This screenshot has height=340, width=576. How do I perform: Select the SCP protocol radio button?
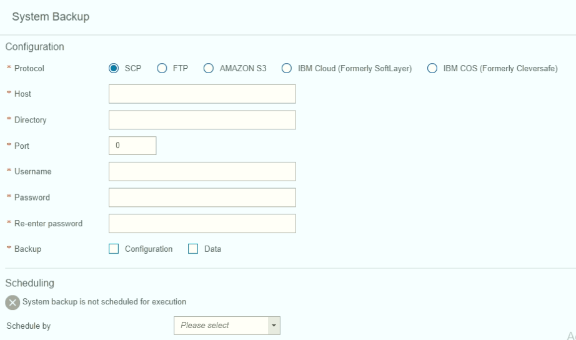click(x=114, y=68)
